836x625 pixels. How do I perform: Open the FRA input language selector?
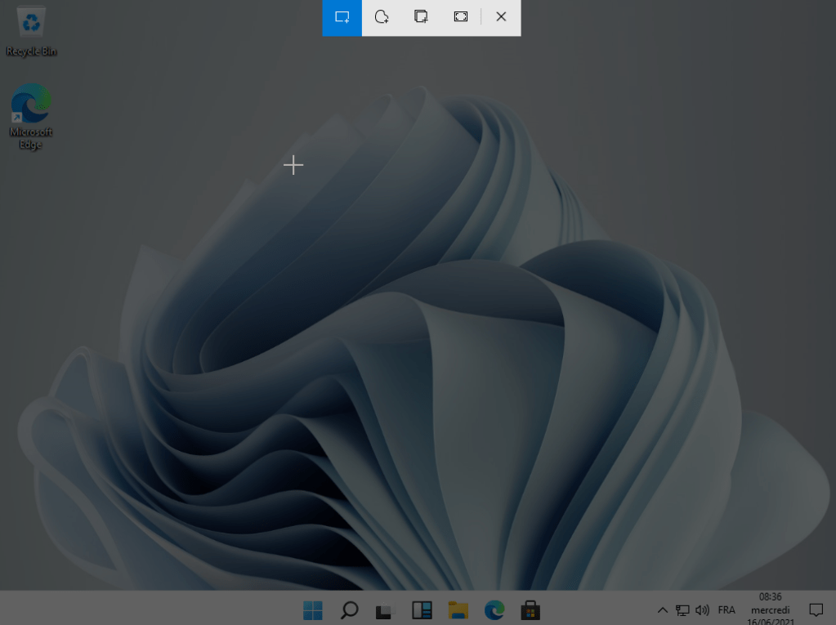pos(726,610)
